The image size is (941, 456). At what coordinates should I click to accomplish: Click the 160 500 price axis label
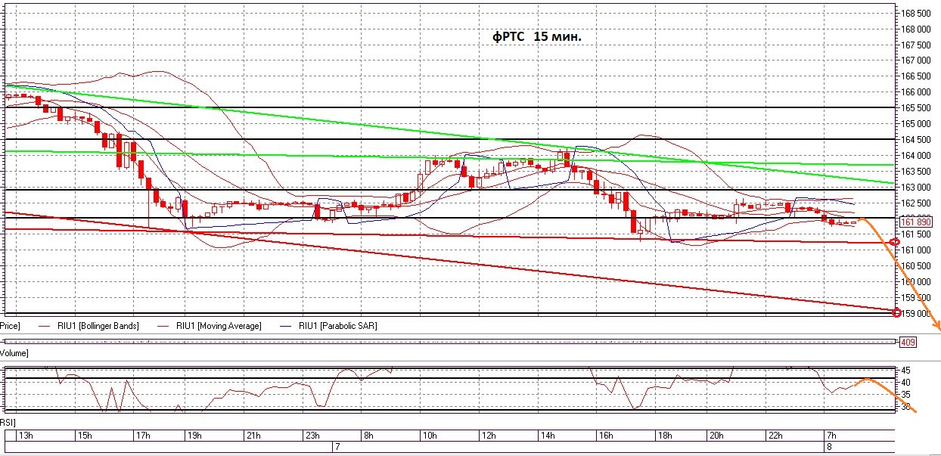(x=916, y=265)
